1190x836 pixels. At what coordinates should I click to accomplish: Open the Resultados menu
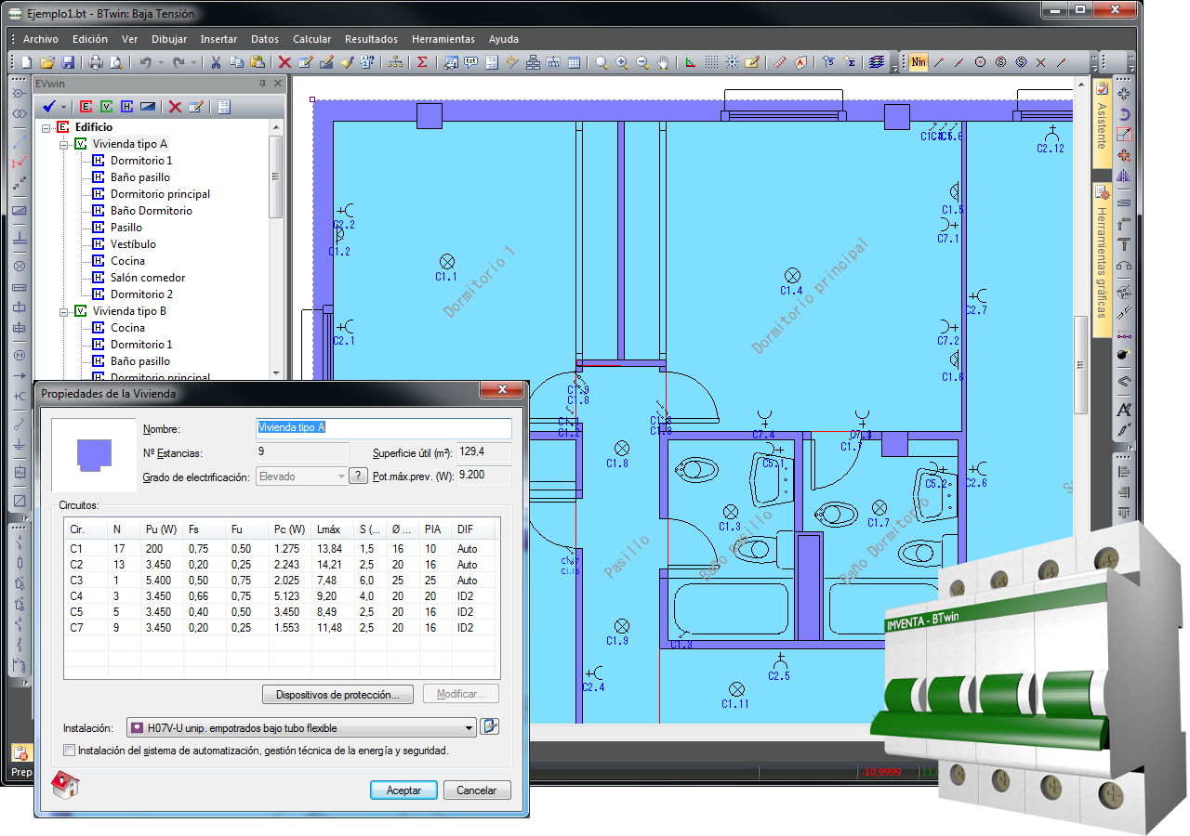(x=371, y=39)
